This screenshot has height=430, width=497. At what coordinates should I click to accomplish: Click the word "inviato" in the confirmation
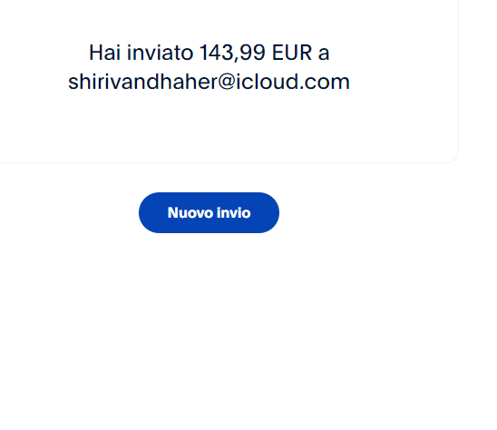160,53
